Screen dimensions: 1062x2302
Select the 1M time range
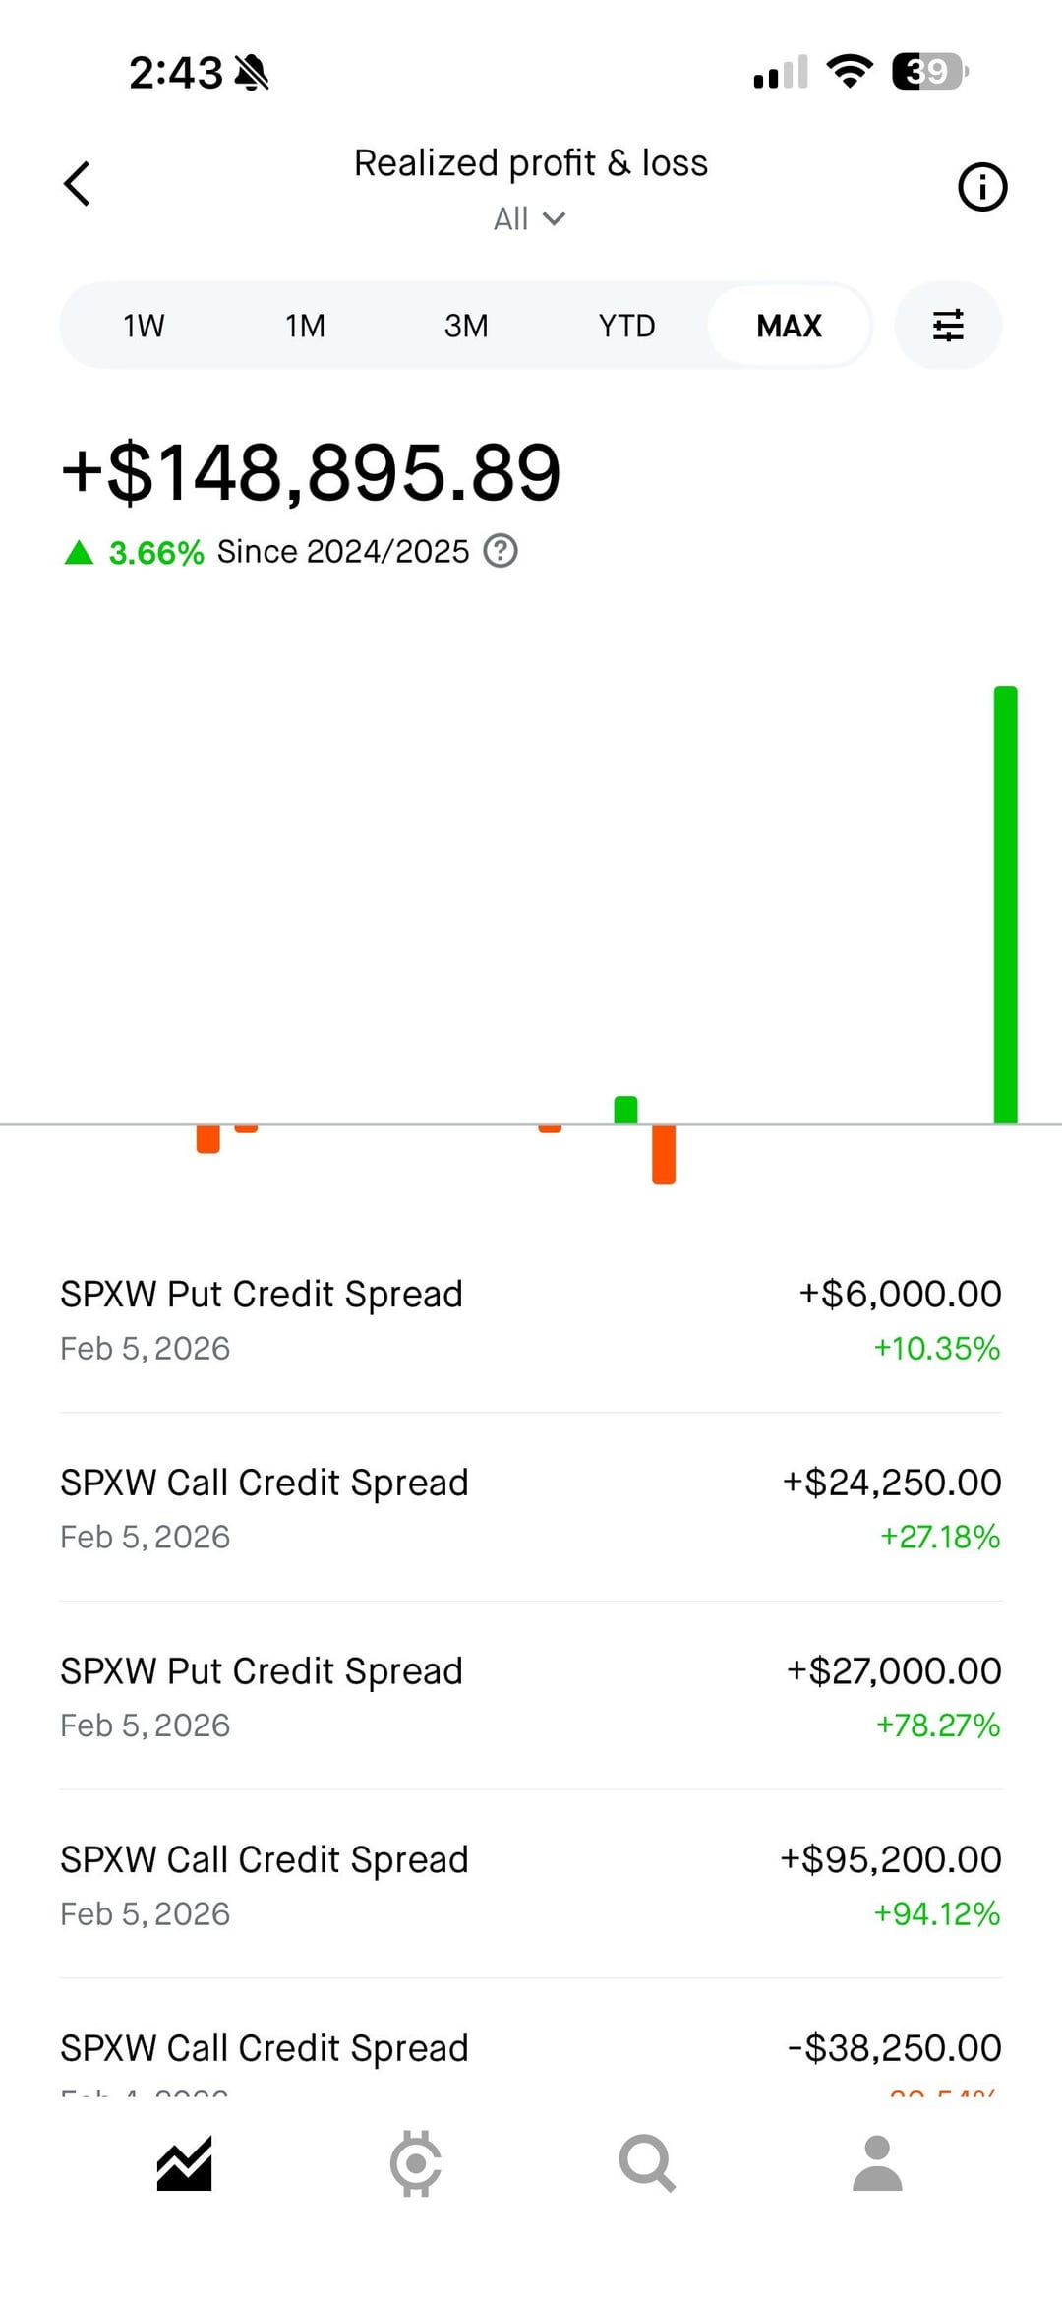(x=305, y=326)
